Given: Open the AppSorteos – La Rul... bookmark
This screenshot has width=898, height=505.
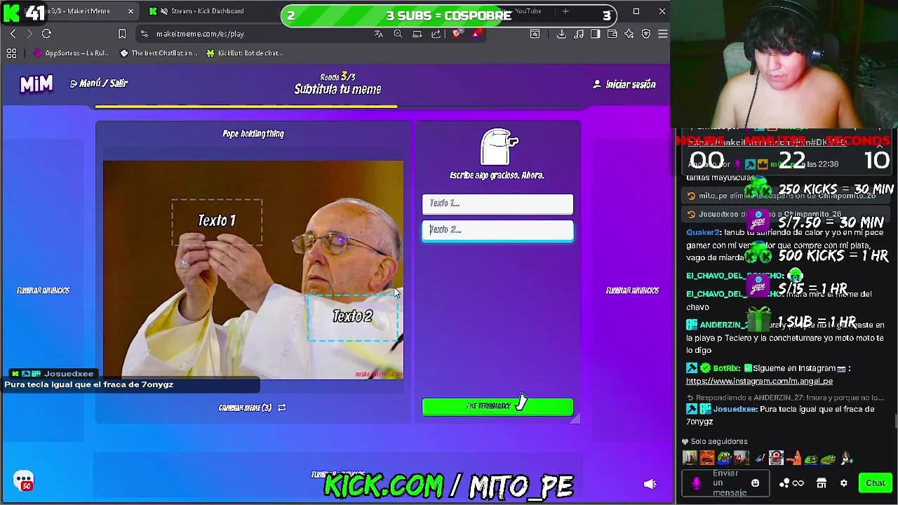Looking at the screenshot, I should (72, 53).
